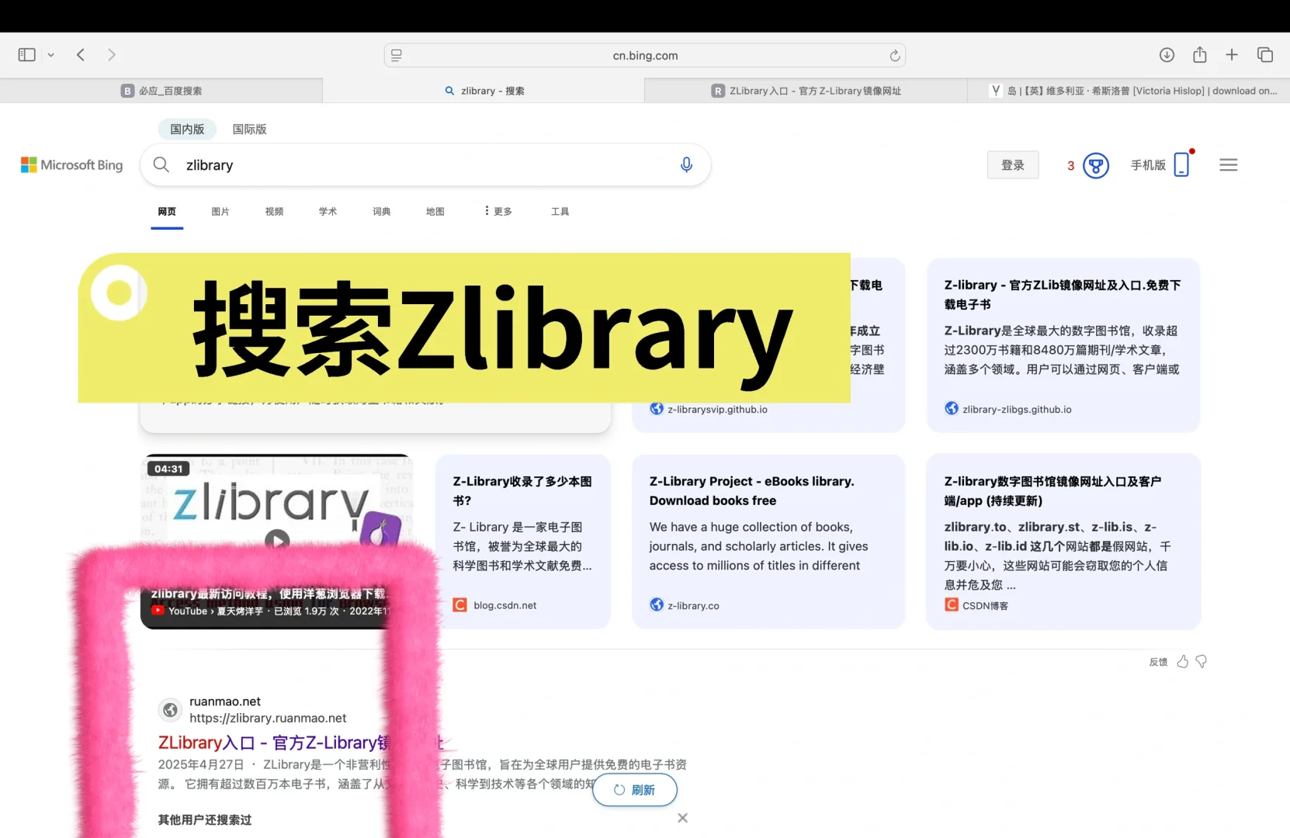Click the phone icon next to 手机版
Viewport: 1290px width, 838px height.
[1181, 164]
